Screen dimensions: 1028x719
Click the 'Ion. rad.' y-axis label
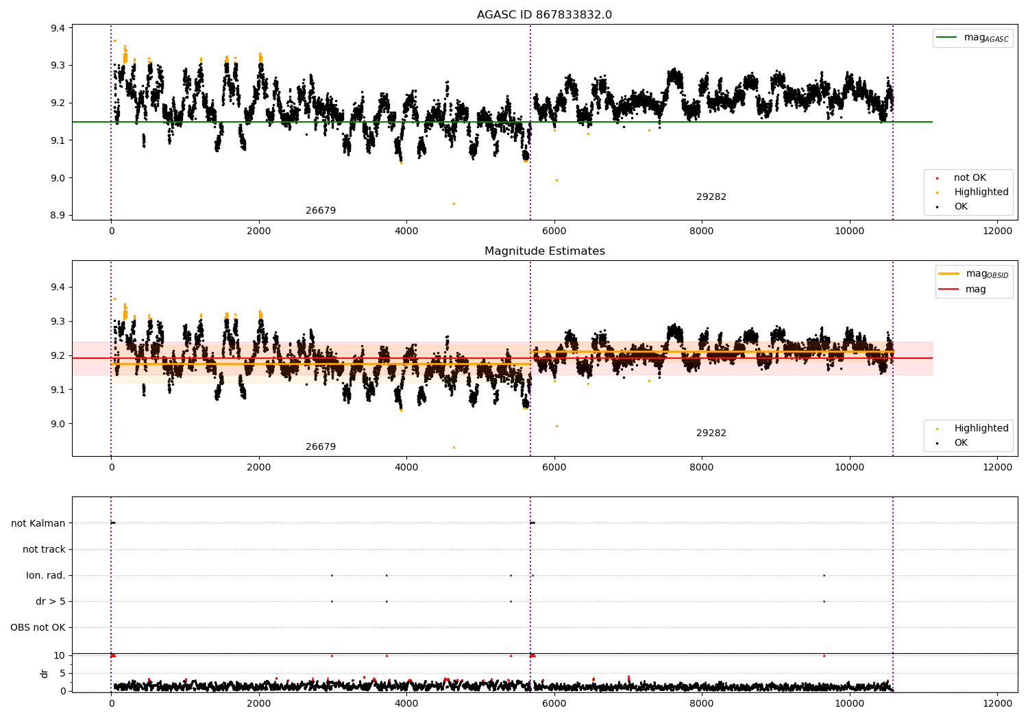pos(46,575)
